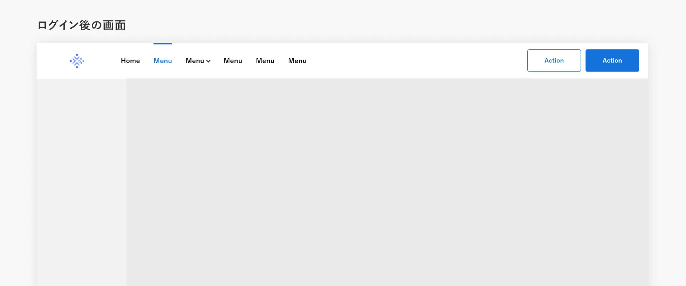Expand the chevron arrow beside Menu
The height and width of the screenshot is (286, 686).
208,61
